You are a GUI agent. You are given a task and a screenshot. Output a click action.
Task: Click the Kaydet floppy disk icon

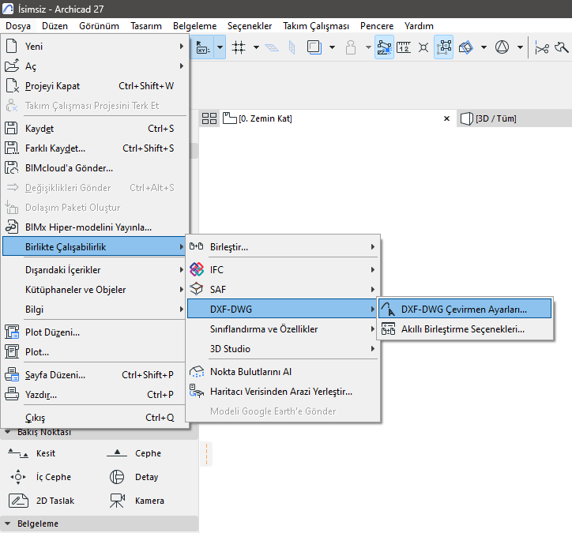(x=11, y=129)
